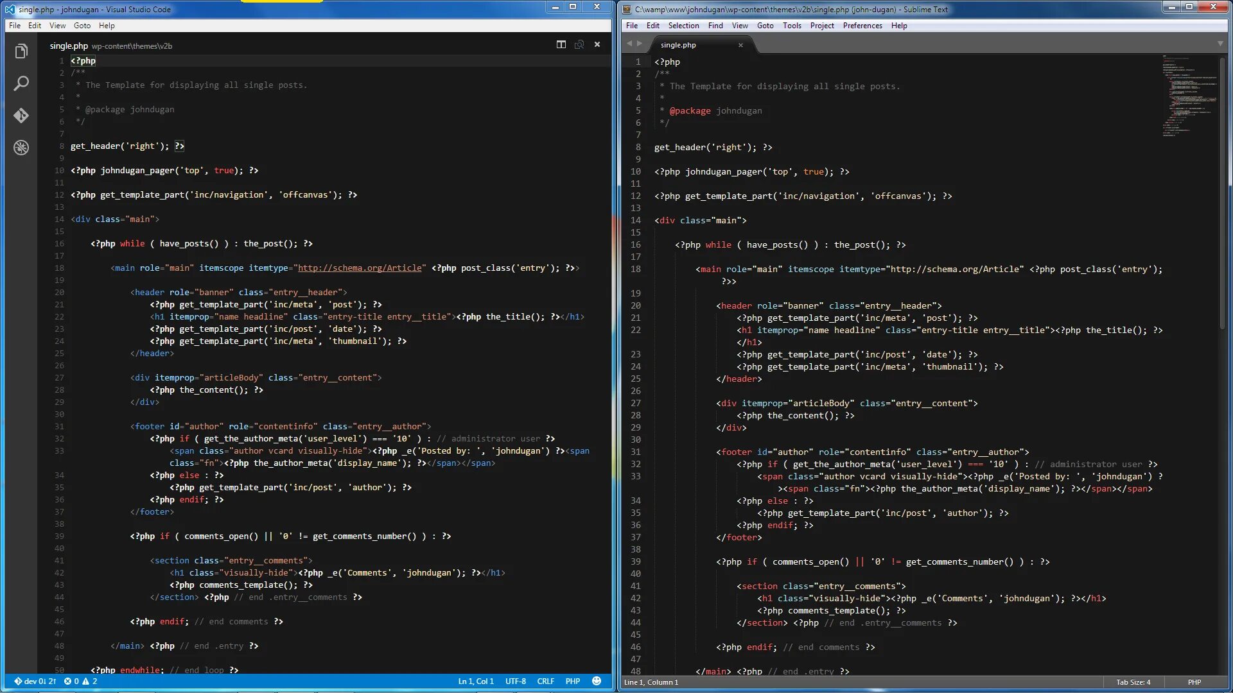Click the UTF-8 encoding in status bar
Image resolution: width=1233 pixels, height=693 pixels.
(x=515, y=681)
